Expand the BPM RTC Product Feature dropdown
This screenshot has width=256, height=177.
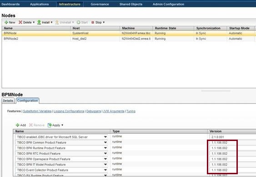pos(105,153)
